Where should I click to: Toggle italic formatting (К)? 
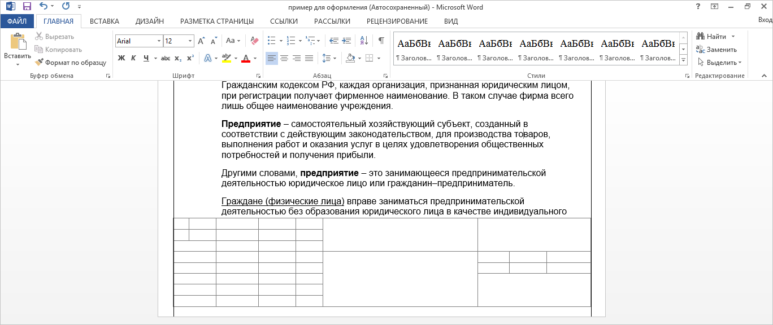point(134,58)
